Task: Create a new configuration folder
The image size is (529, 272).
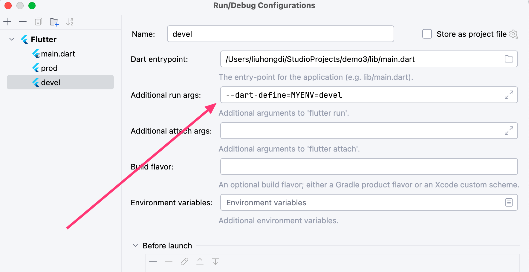Action: [54, 22]
